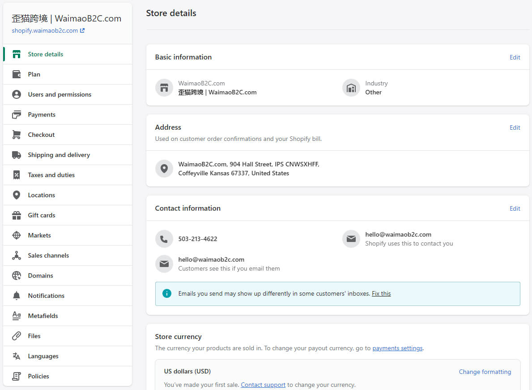Screen dimensions: 532x390
Task: Click the Plan wallet icon
Action: click(x=16, y=74)
